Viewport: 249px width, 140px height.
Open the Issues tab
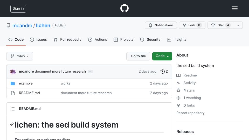click(x=38, y=39)
